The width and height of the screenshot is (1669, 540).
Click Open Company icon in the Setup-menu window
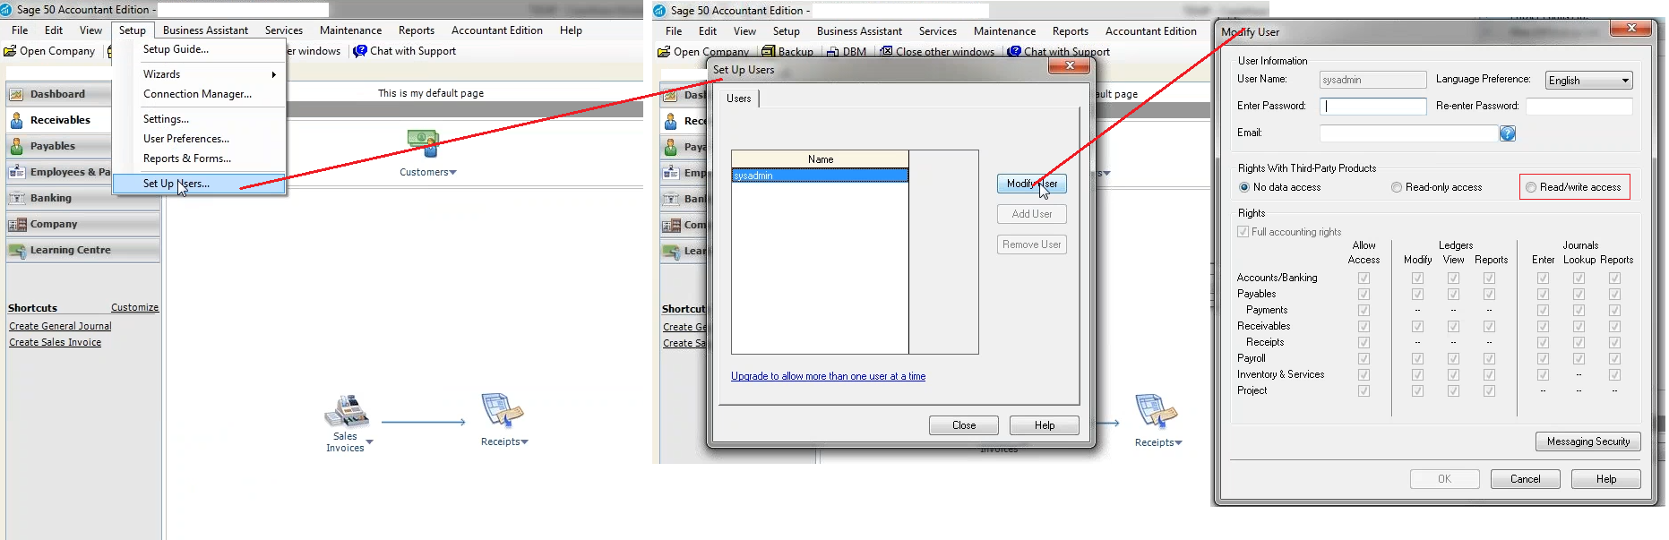pyautogui.click(x=10, y=51)
